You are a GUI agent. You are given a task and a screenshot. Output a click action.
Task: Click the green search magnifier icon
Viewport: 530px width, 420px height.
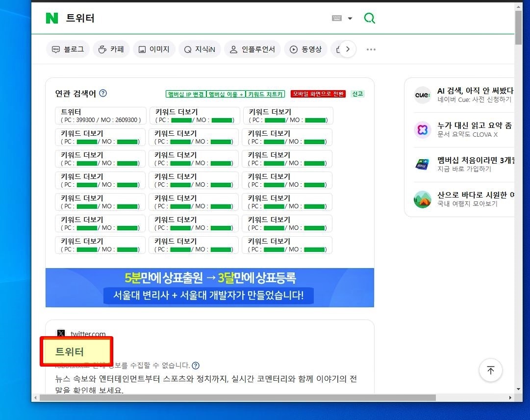coord(370,18)
